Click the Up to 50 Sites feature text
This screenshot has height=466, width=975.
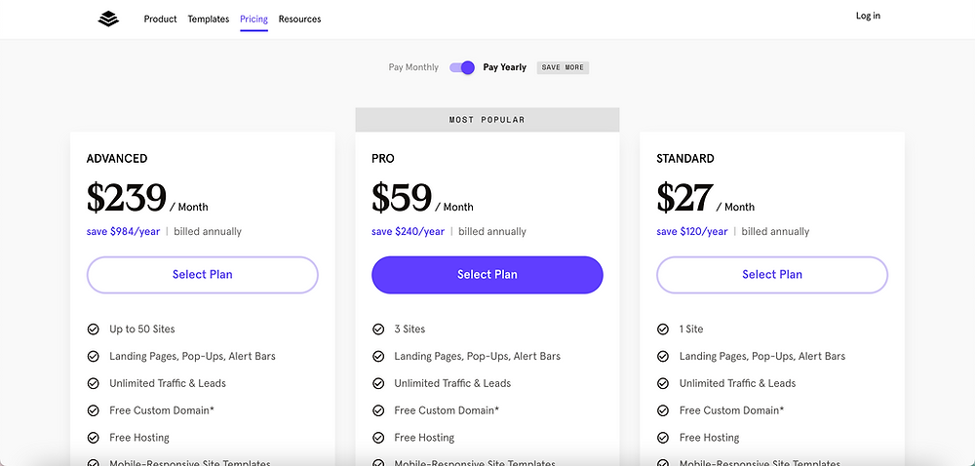click(142, 330)
